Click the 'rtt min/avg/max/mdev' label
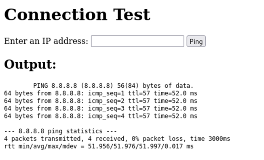The image size is (264, 160). (40, 146)
